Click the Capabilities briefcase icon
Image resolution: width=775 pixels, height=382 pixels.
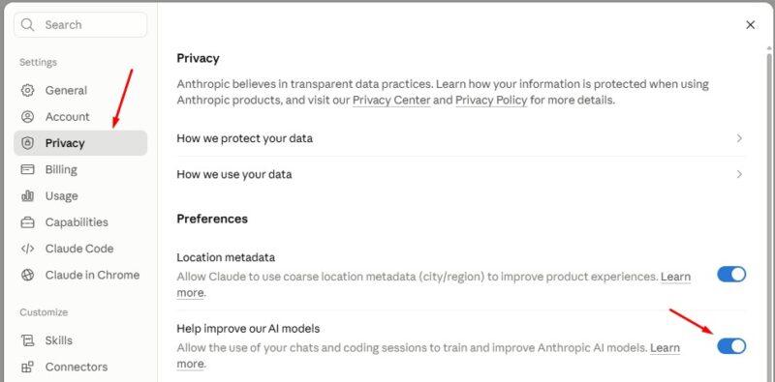click(28, 222)
